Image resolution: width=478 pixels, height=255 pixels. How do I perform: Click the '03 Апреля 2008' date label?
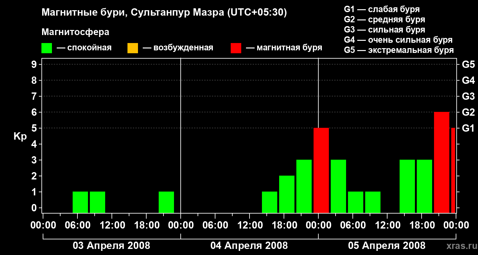point(112,246)
